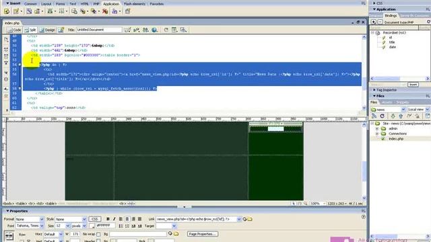Click the Preview in Browser globe icon
This screenshot has height=242, width=431.
pyautogui.click(x=154, y=30)
